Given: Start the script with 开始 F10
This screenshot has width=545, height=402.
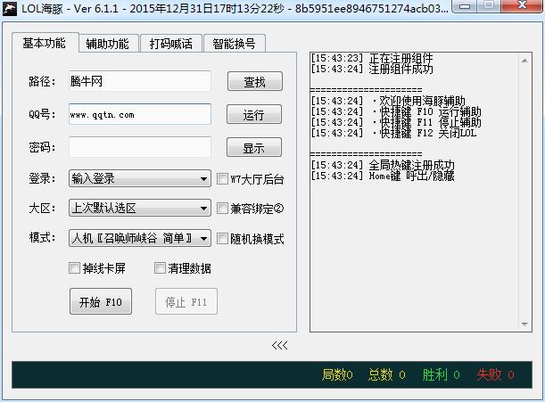Looking at the screenshot, I should tap(100, 302).
